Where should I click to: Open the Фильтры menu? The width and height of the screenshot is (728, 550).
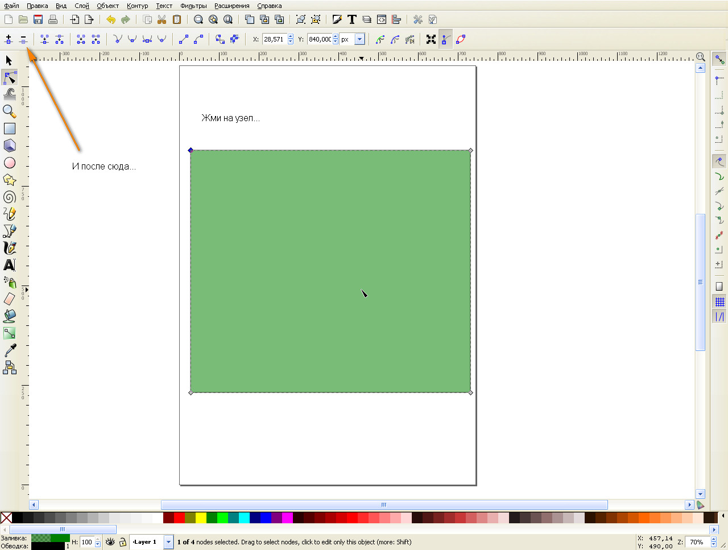coord(193,6)
